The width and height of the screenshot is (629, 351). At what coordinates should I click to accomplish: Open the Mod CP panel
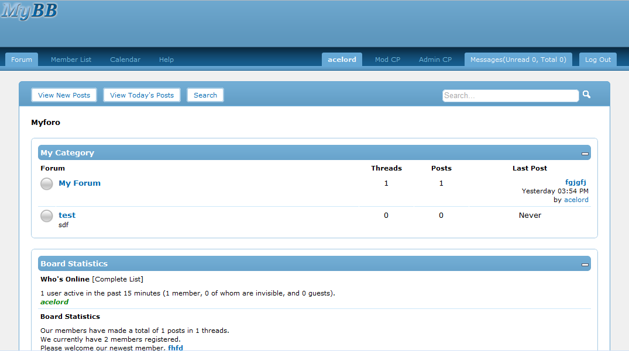pos(387,60)
